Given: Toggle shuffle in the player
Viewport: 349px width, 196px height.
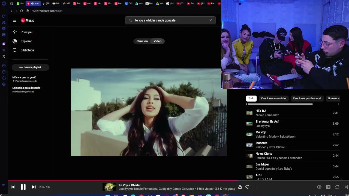Looking at the screenshot, I should coord(346,187).
